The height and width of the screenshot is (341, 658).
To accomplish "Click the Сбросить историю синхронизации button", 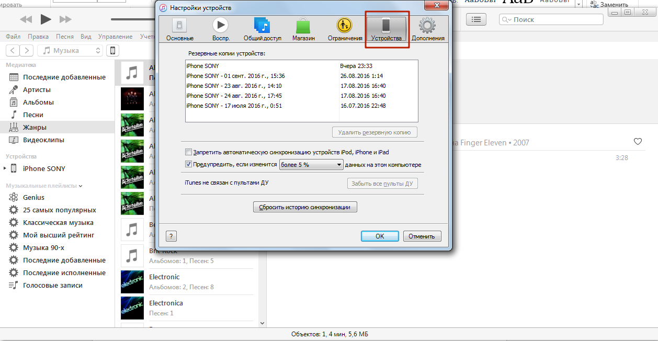I will [305, 207].
